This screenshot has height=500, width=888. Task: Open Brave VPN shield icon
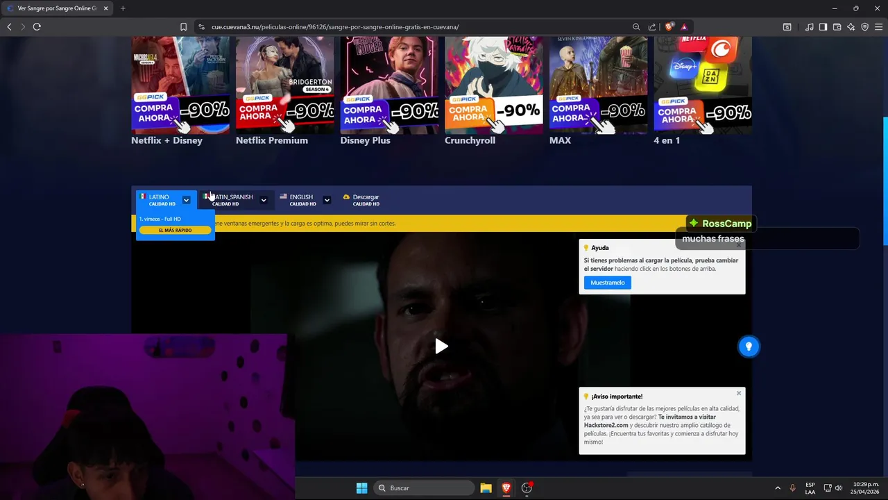864,27
